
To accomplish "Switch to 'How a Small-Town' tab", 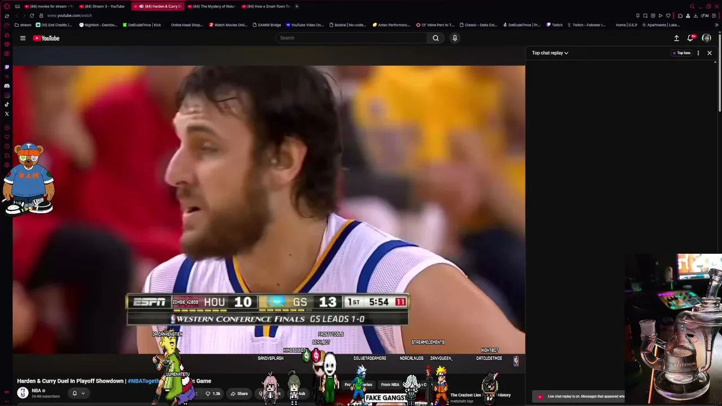I will click(x=266, y=6).
